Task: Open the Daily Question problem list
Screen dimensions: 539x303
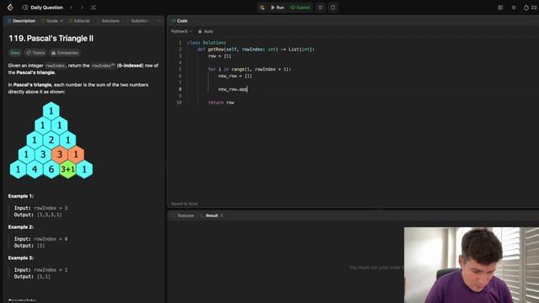Action: tap(43, 8)
